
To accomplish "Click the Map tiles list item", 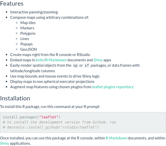I will 28,23.
